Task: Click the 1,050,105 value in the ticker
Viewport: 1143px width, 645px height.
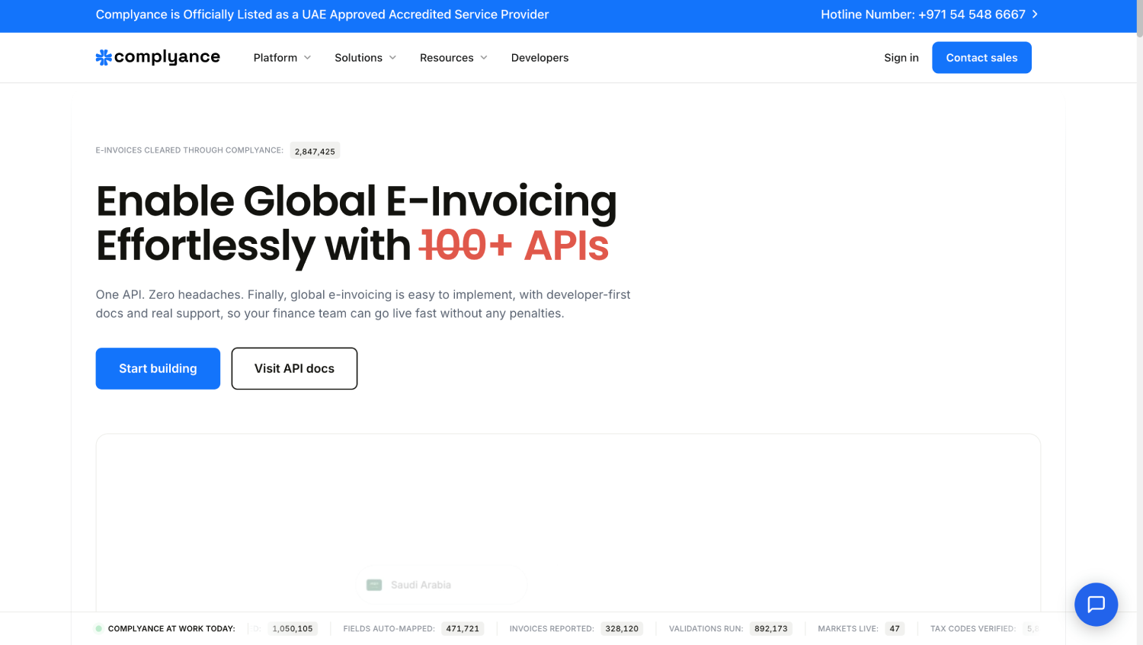Action: point(293,629)
